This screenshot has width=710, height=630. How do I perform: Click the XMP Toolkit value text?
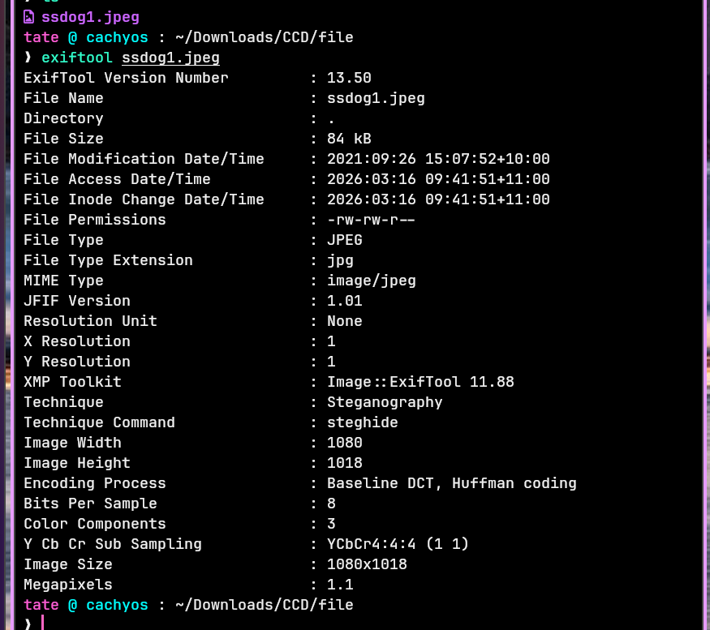pos(420,382)
